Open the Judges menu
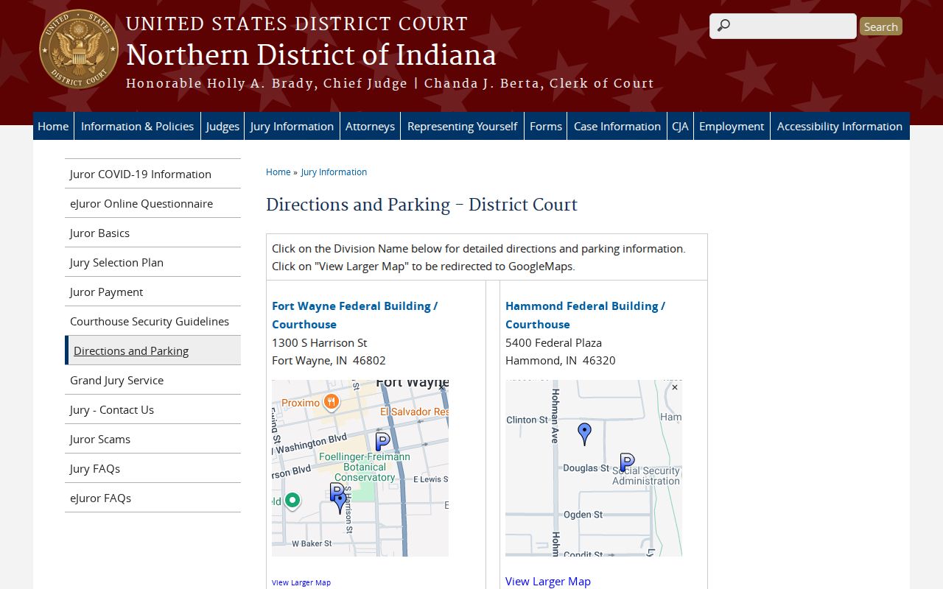The height and width of the screenshot is (589, 943). pyautogui.click(x=222, y=126)
